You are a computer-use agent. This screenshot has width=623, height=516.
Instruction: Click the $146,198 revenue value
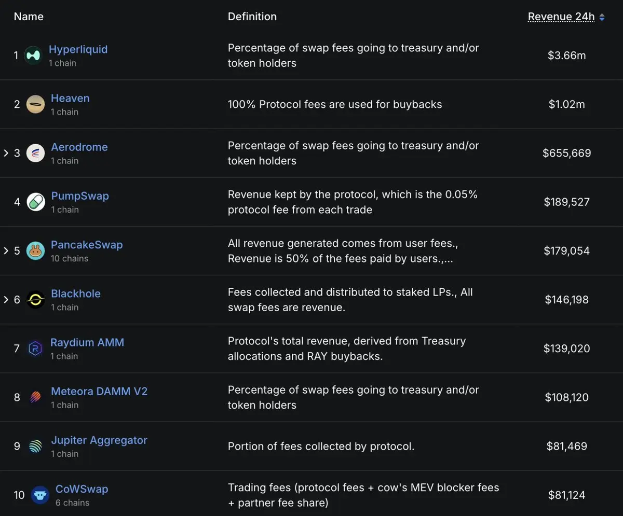(567, 300)
